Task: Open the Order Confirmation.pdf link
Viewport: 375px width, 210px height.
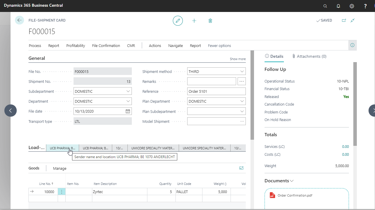Action: coord(295,195)
